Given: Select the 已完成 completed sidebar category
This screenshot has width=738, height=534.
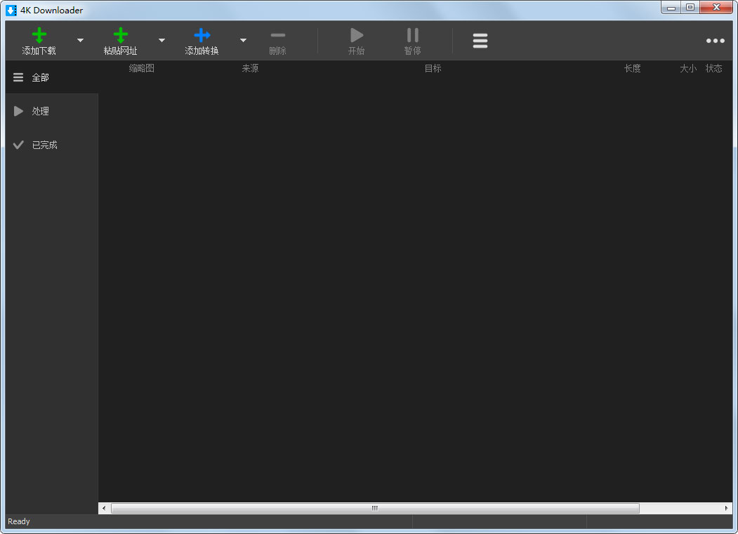Looking at the screenshot, I should point(52,145).
